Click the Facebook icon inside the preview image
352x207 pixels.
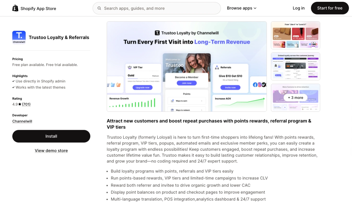click(x=255, y=85)
